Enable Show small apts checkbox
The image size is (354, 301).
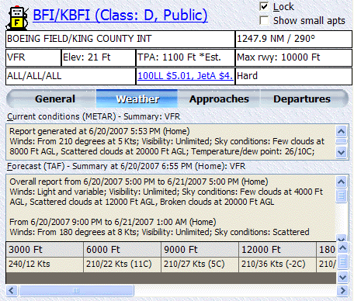(264, 20)
